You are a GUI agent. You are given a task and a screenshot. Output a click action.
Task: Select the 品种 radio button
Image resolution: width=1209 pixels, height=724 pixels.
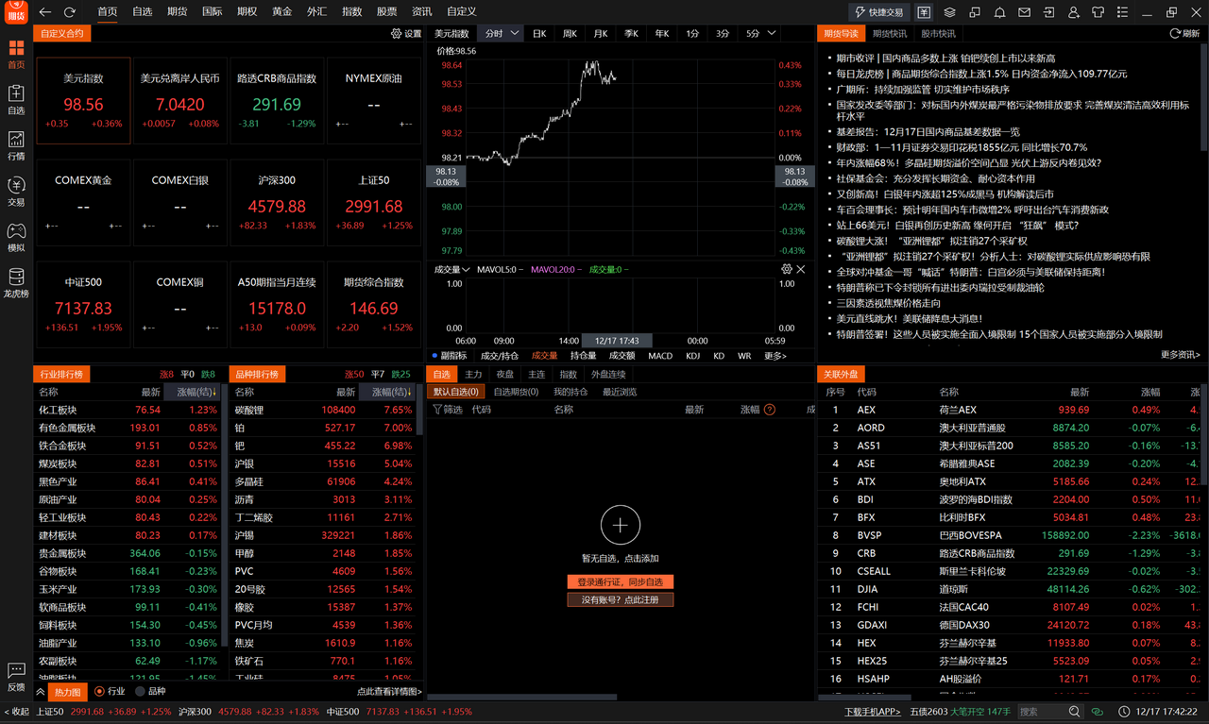pos(140,692)
